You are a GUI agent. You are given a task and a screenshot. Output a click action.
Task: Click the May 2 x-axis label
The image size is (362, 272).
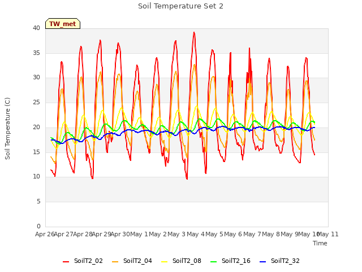click(x=158, y=234)
